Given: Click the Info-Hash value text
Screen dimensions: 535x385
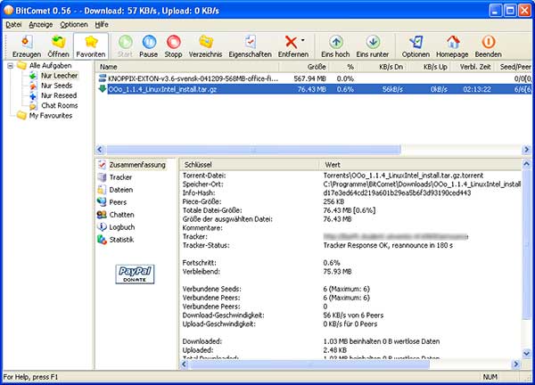Looking at the screenshot, I should click(397, 192).
